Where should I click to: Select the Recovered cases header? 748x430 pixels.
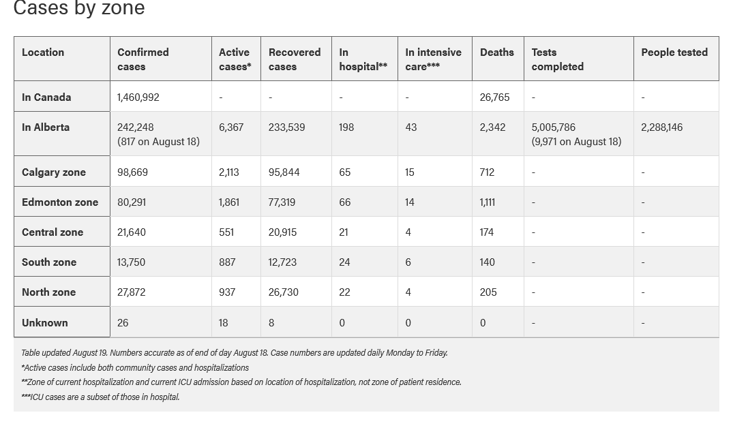[x=296, y=59]
